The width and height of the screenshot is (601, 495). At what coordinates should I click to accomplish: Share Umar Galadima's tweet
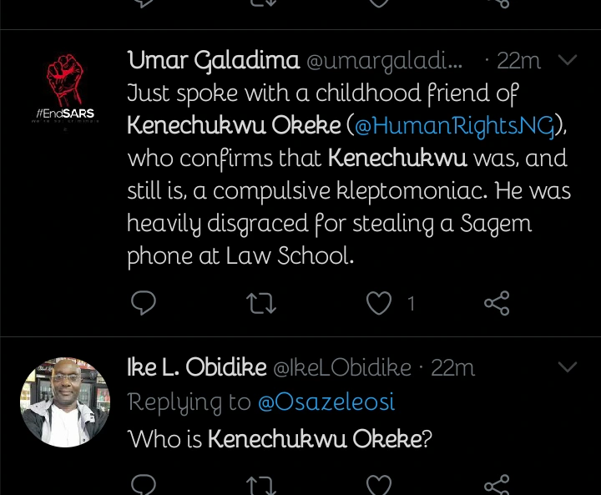[497, 303]
